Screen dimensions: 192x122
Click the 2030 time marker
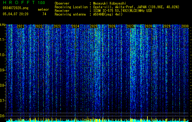pos(185,26)
